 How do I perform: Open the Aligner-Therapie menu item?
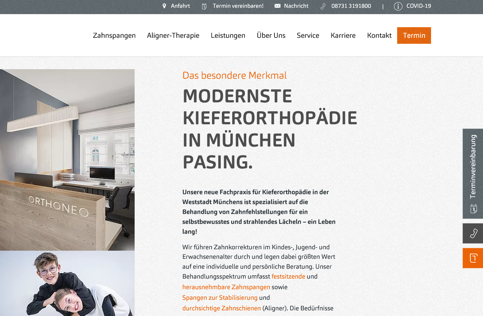pos(173,35)
